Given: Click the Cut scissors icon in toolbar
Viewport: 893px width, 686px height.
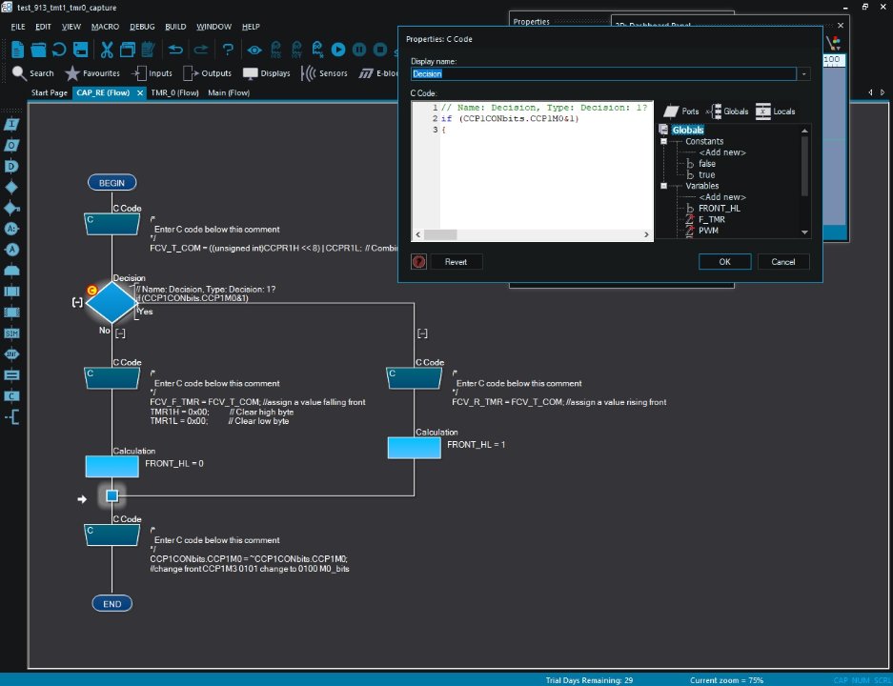Looking at the screenshot, I should click(107, 50).
